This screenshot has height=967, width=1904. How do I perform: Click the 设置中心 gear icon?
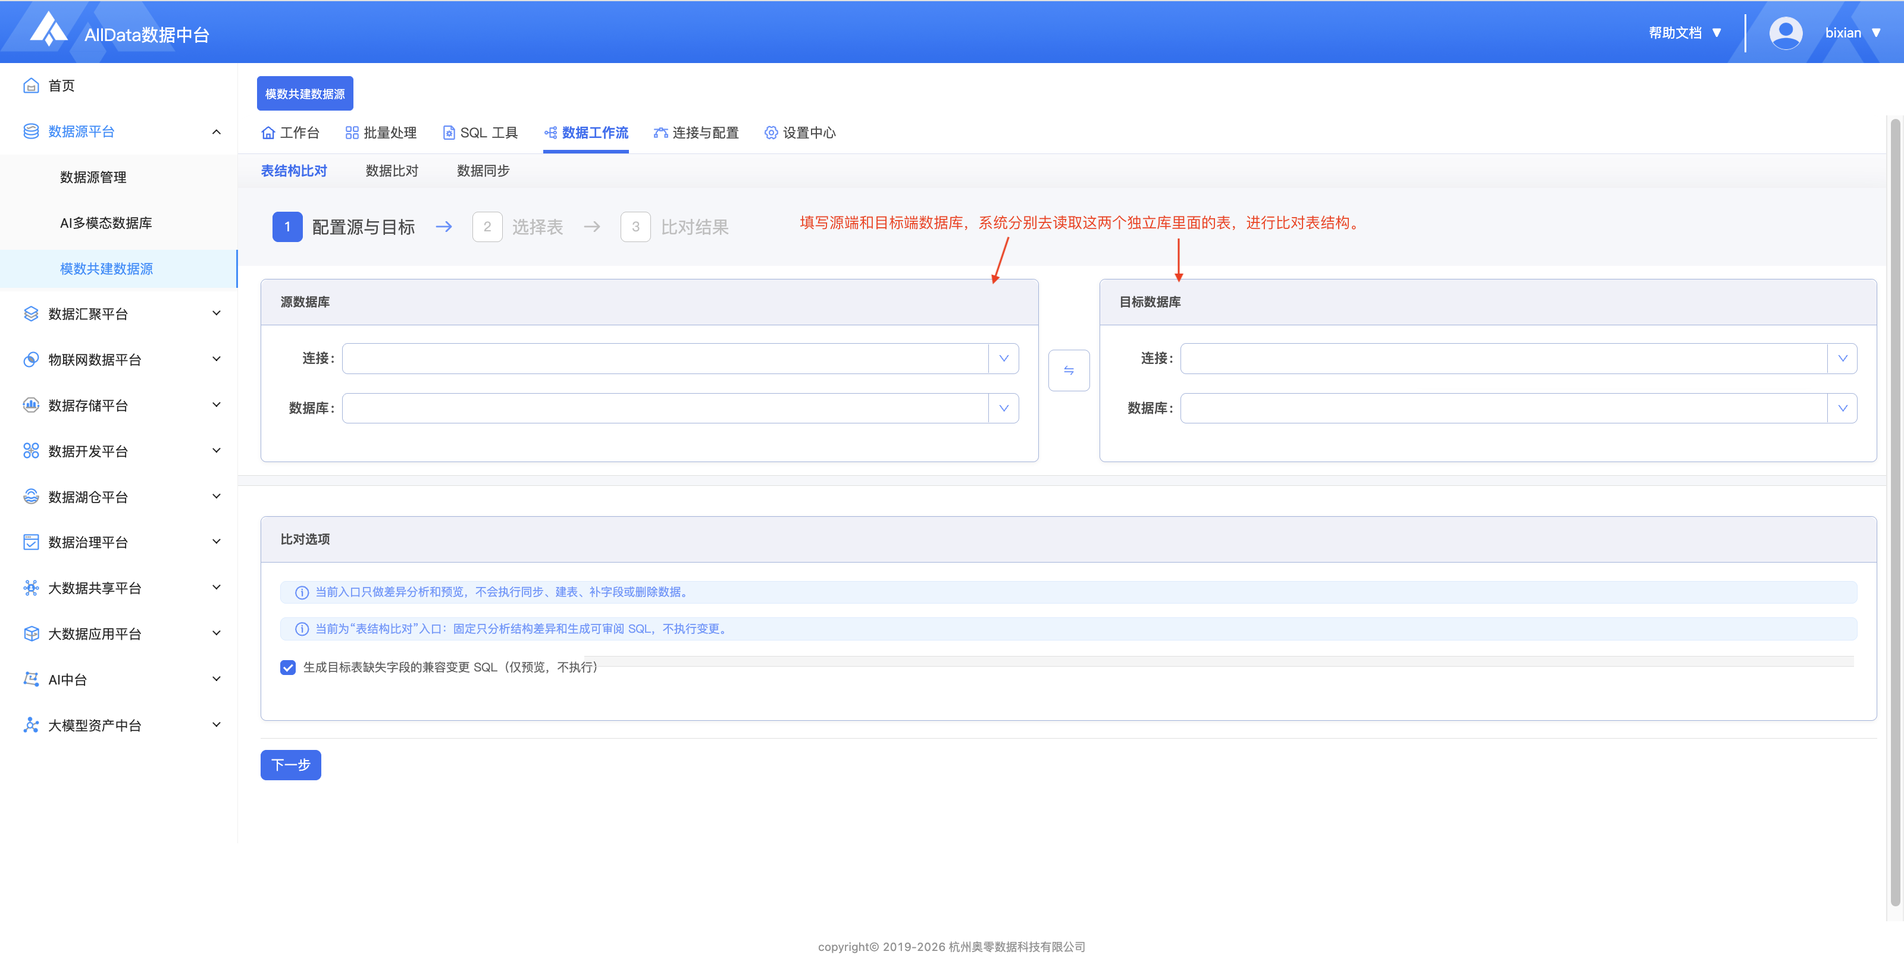pyautogui.click(x=771, y=133)
